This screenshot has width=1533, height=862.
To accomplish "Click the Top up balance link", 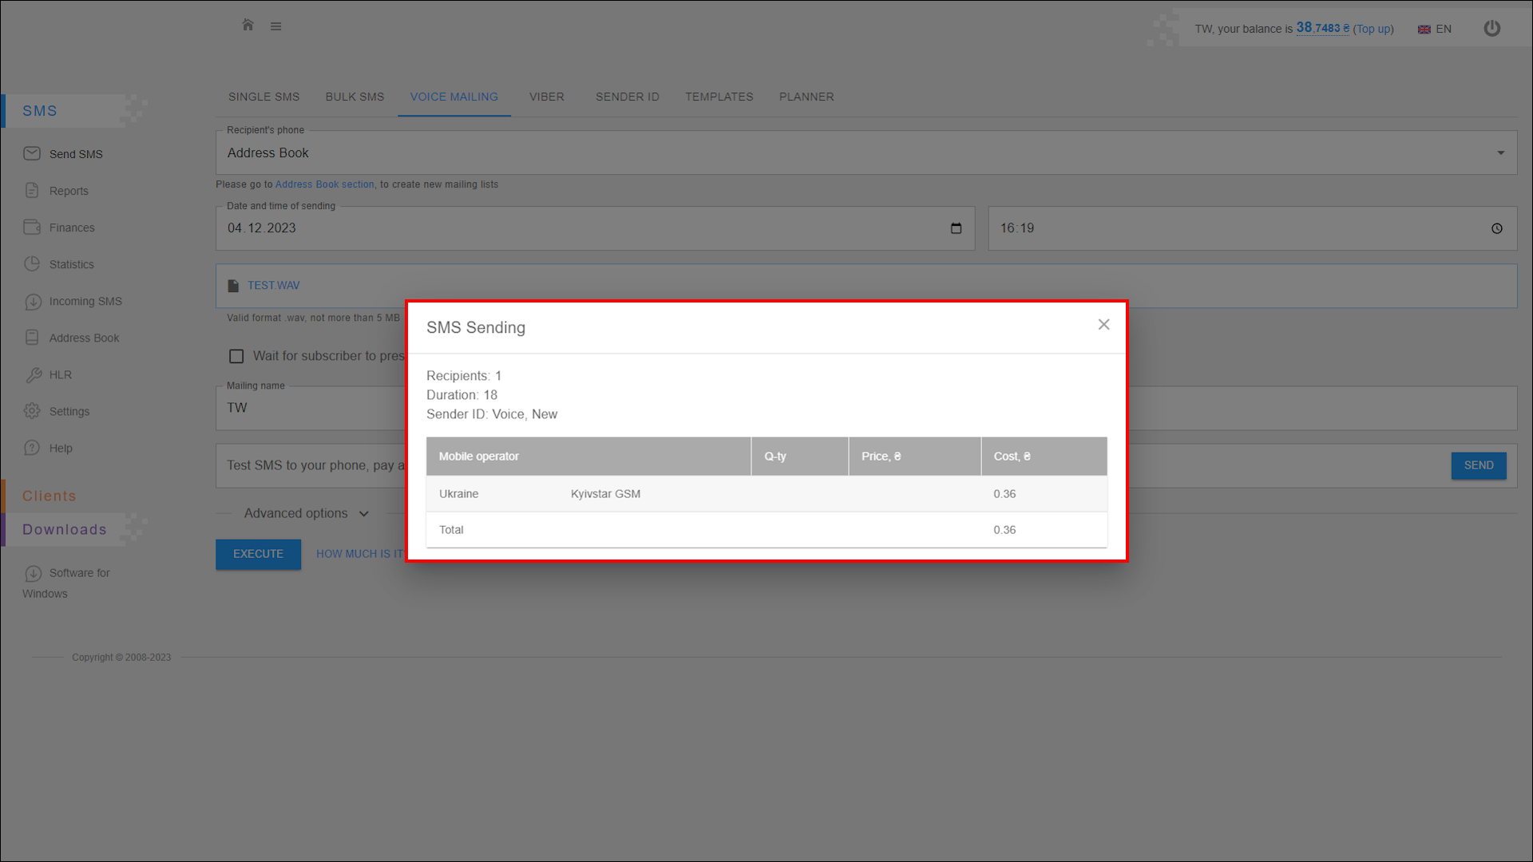I will pos(1373,29).
